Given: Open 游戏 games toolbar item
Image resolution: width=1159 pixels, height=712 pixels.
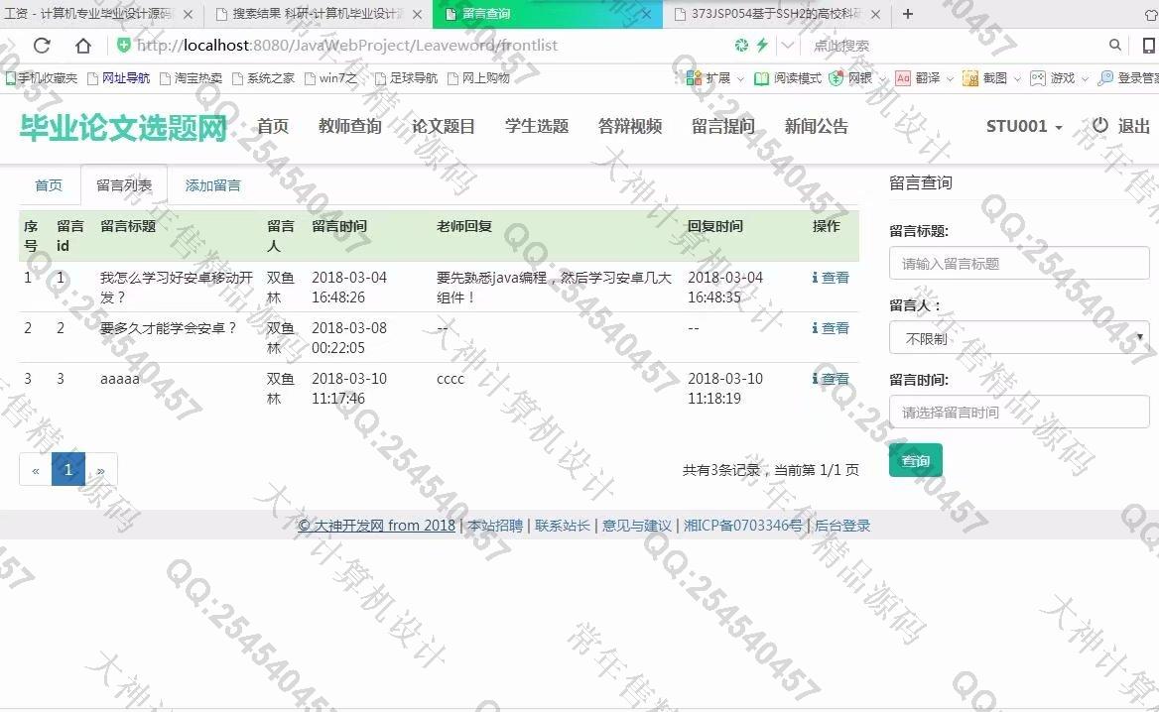Looking at the screenshot, I should click(1053, 77).
